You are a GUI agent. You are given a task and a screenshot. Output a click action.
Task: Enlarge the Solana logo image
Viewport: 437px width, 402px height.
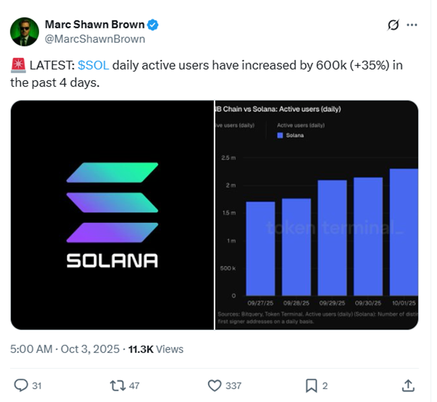pyautogui.click(x=112, y=215)
